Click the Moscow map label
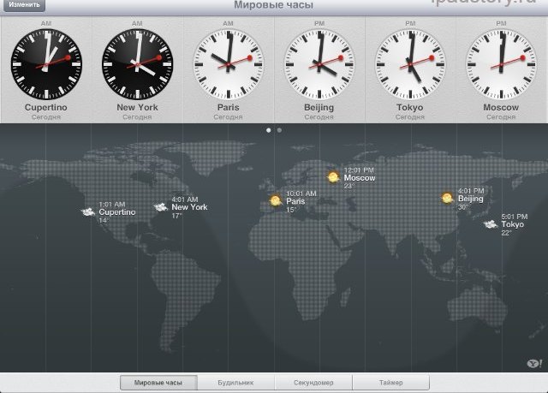548x393 pixels. 360,178
